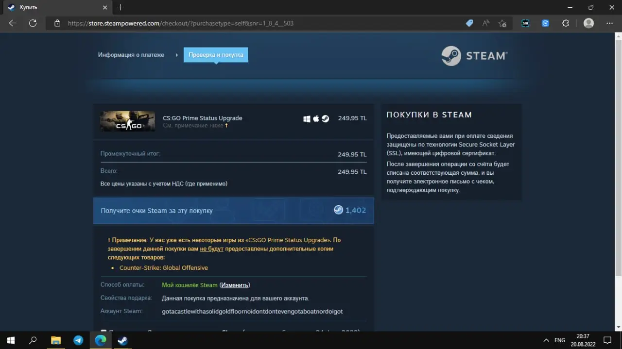The image size is (622, 349).
Task: Click the Edge taskbar icon
Action: (100, 340)
